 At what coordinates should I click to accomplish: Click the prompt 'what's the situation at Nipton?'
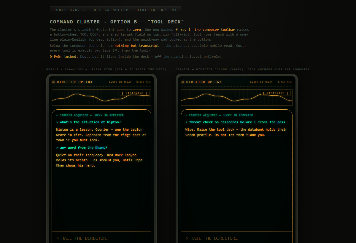[x=88, y=122]
